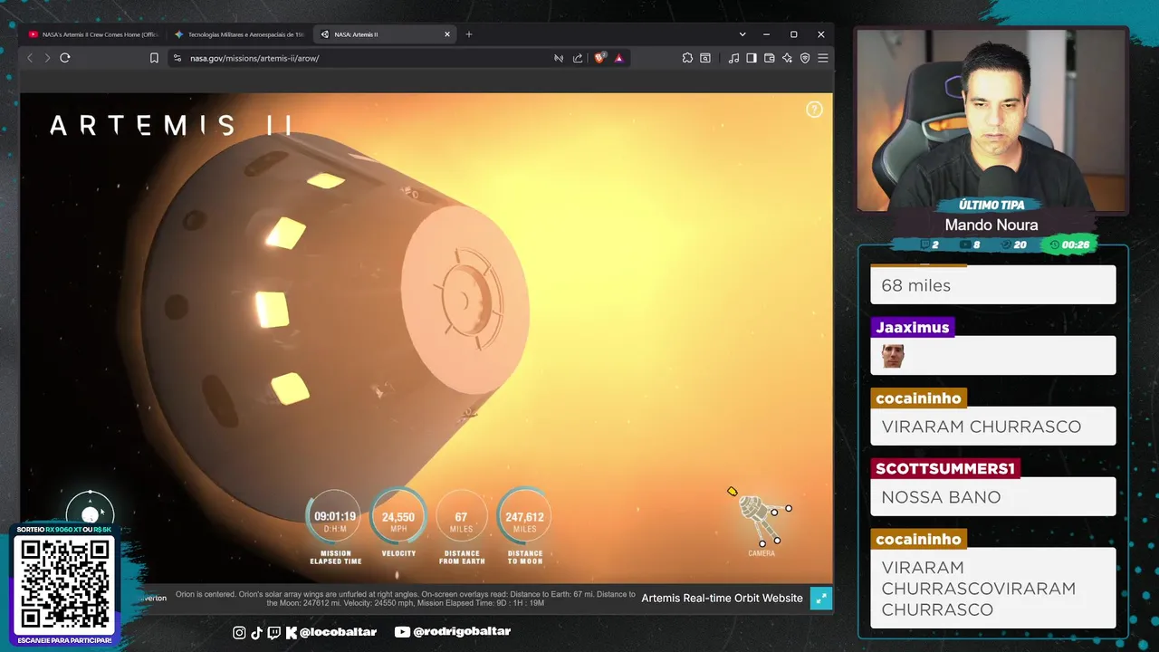Toggle fullscreen with the teal expand button
This screenshot has width=1159, height=652.
(x=821, y=598)
